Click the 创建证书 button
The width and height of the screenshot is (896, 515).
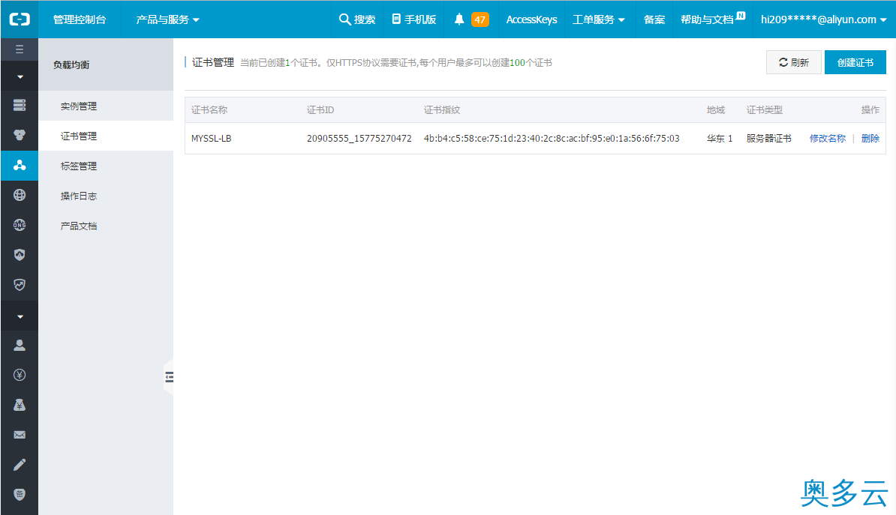coord(855,62)
